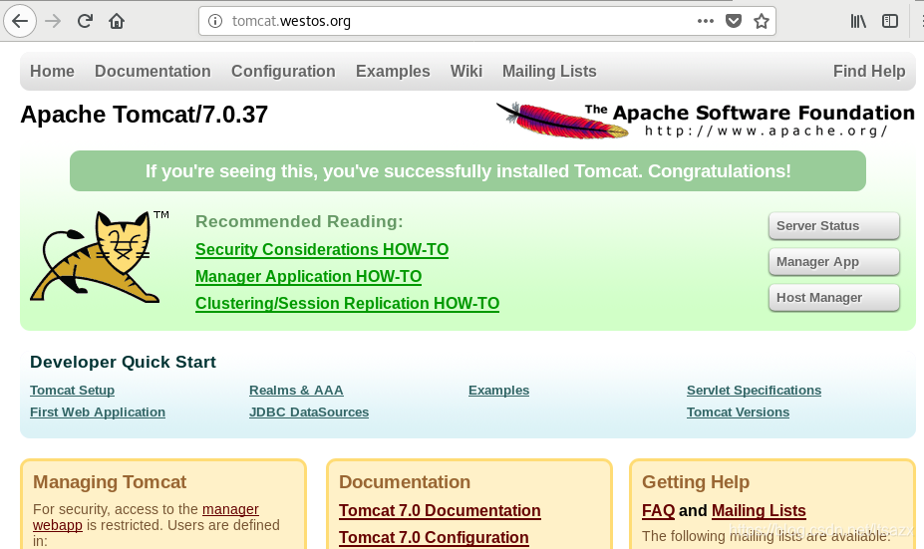Click the Managing Tomcat heading
This screenshot has width=924, height=549.
110,482
